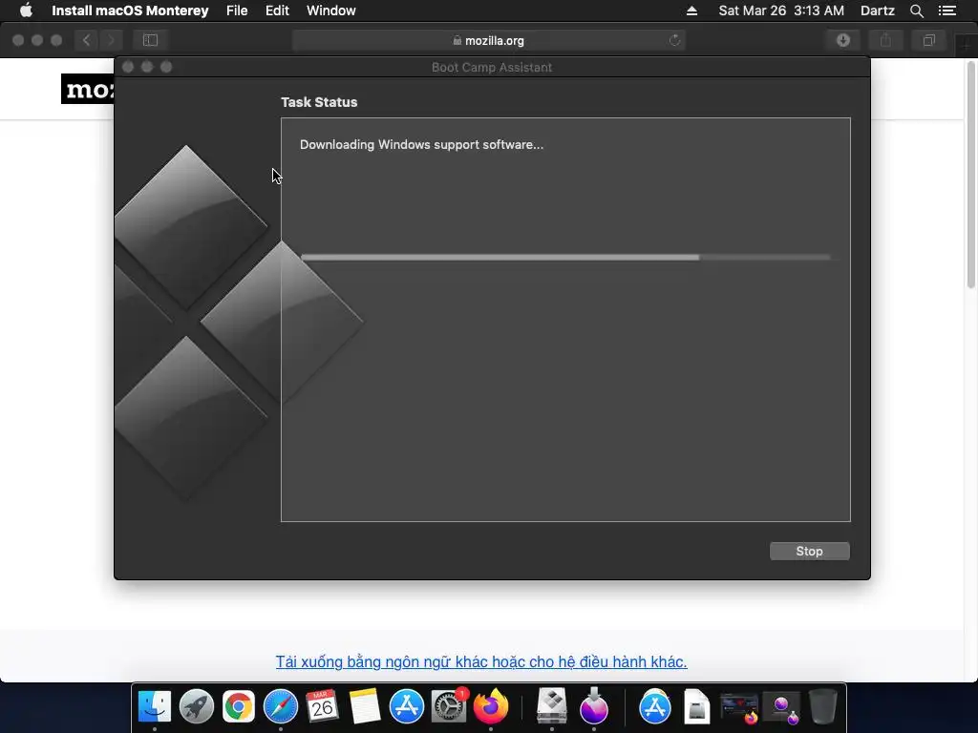Viewport: 978px width, 733px height.
Task: Stop the Windows support software download
Action: pos(809,551)
